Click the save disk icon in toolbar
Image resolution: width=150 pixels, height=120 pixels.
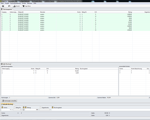pos(3,6)
